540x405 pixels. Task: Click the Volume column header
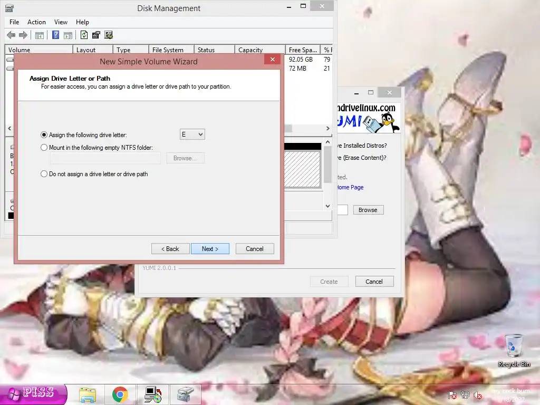(x=38, y=50)
